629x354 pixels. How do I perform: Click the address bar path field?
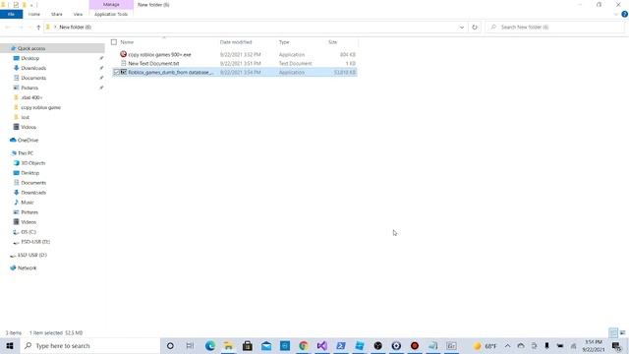coord(251,28)
